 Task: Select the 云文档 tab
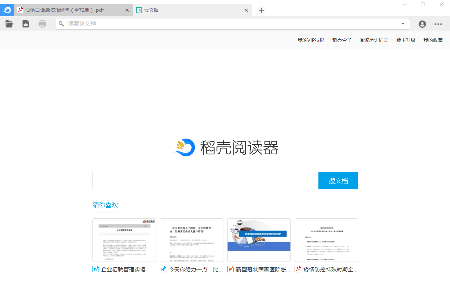click(x=187, y=10)
